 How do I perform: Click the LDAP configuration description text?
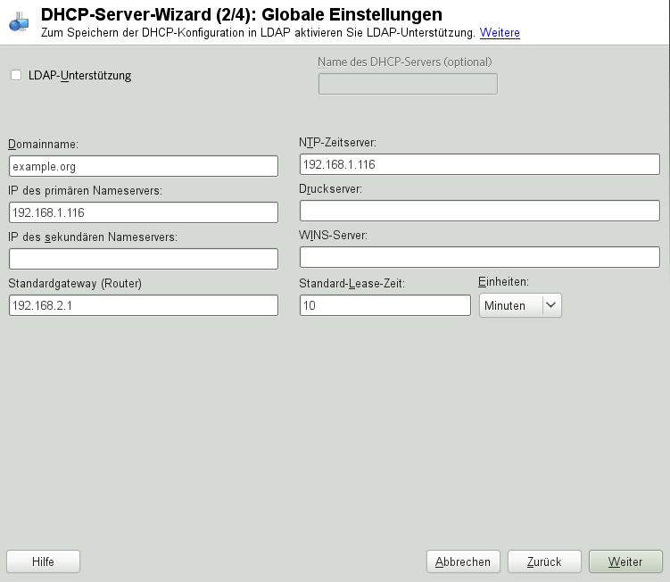(258, 32)
